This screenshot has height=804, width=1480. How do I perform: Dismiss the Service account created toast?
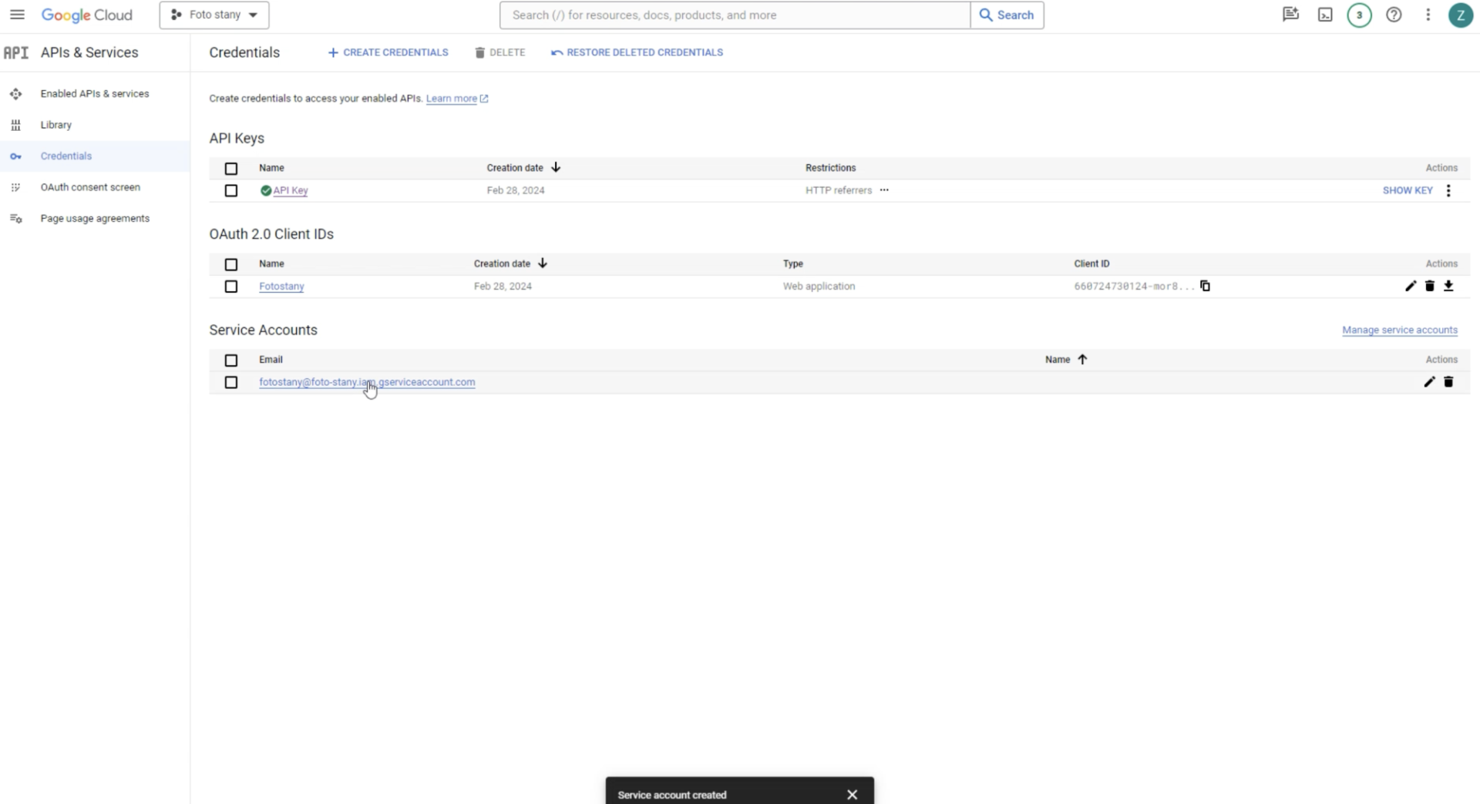852,795
